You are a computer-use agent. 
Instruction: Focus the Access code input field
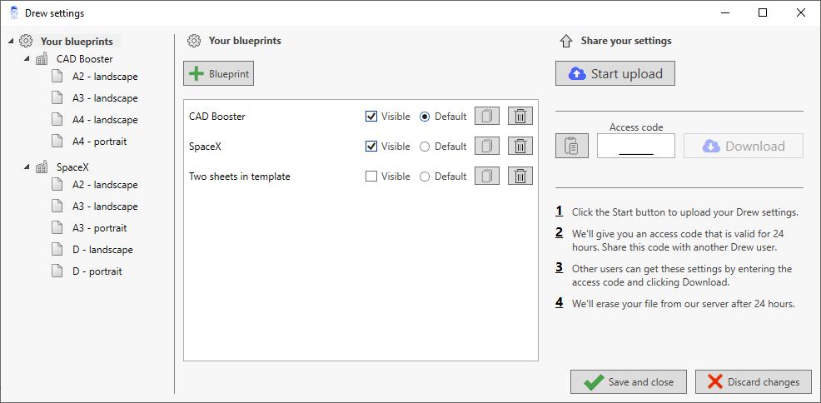tap(636, 147)
